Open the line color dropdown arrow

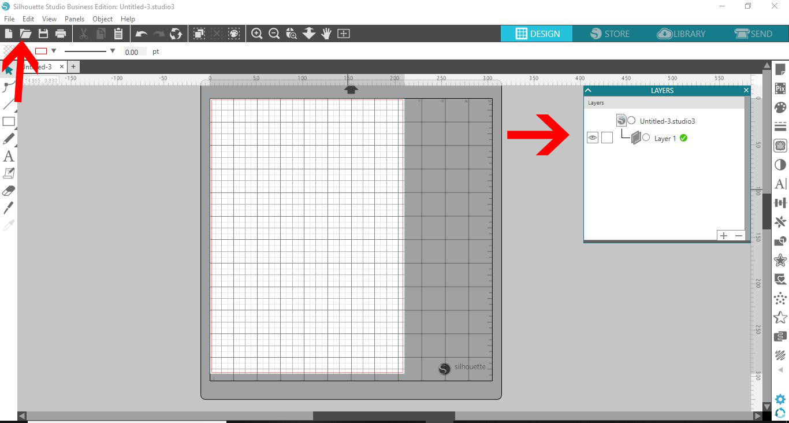click(x=54, y=51)
